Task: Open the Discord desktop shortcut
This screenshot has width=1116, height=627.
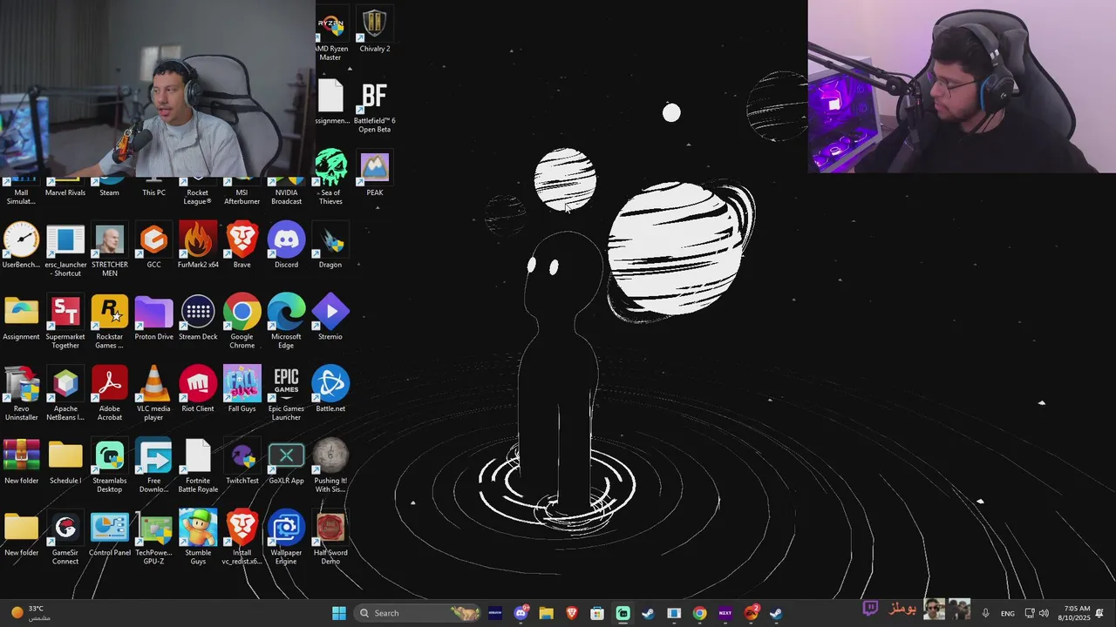Action: (286, 246)
